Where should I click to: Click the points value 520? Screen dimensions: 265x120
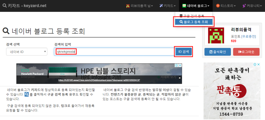click(234, 41)
